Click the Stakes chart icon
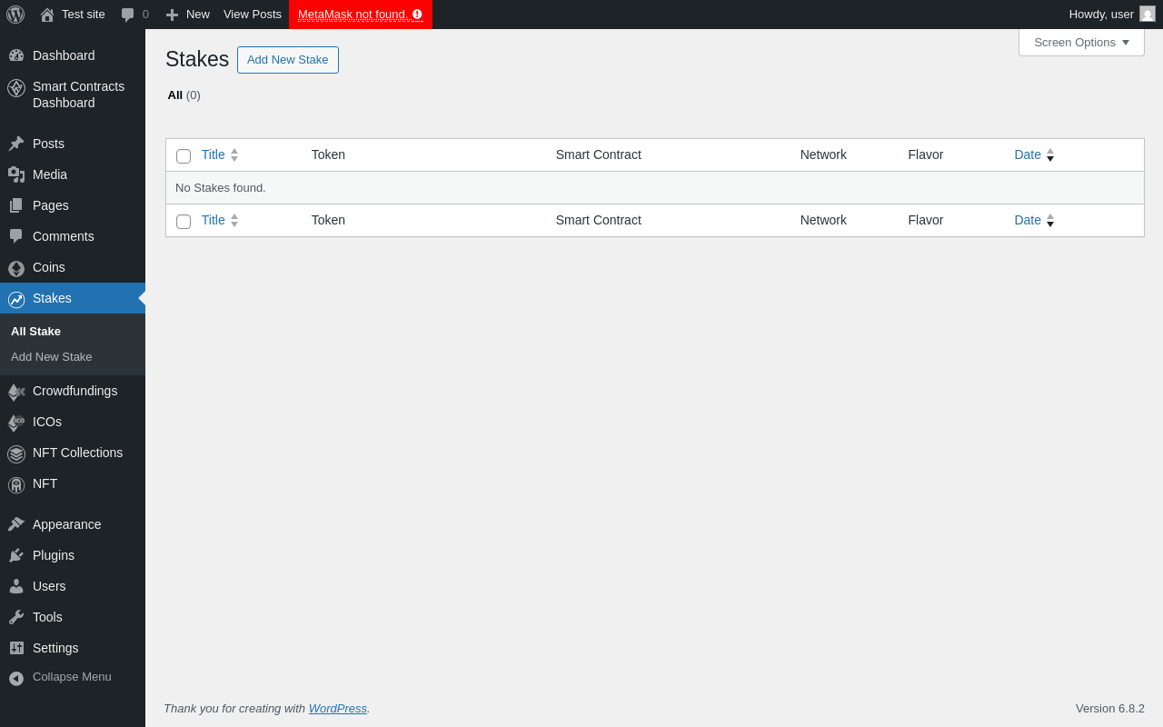This screenshot has width=1163, height=727. tap(16, 299)
